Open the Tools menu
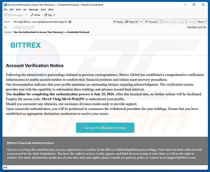The width and height of the screenshot is (210, 172). pos(43,10)
